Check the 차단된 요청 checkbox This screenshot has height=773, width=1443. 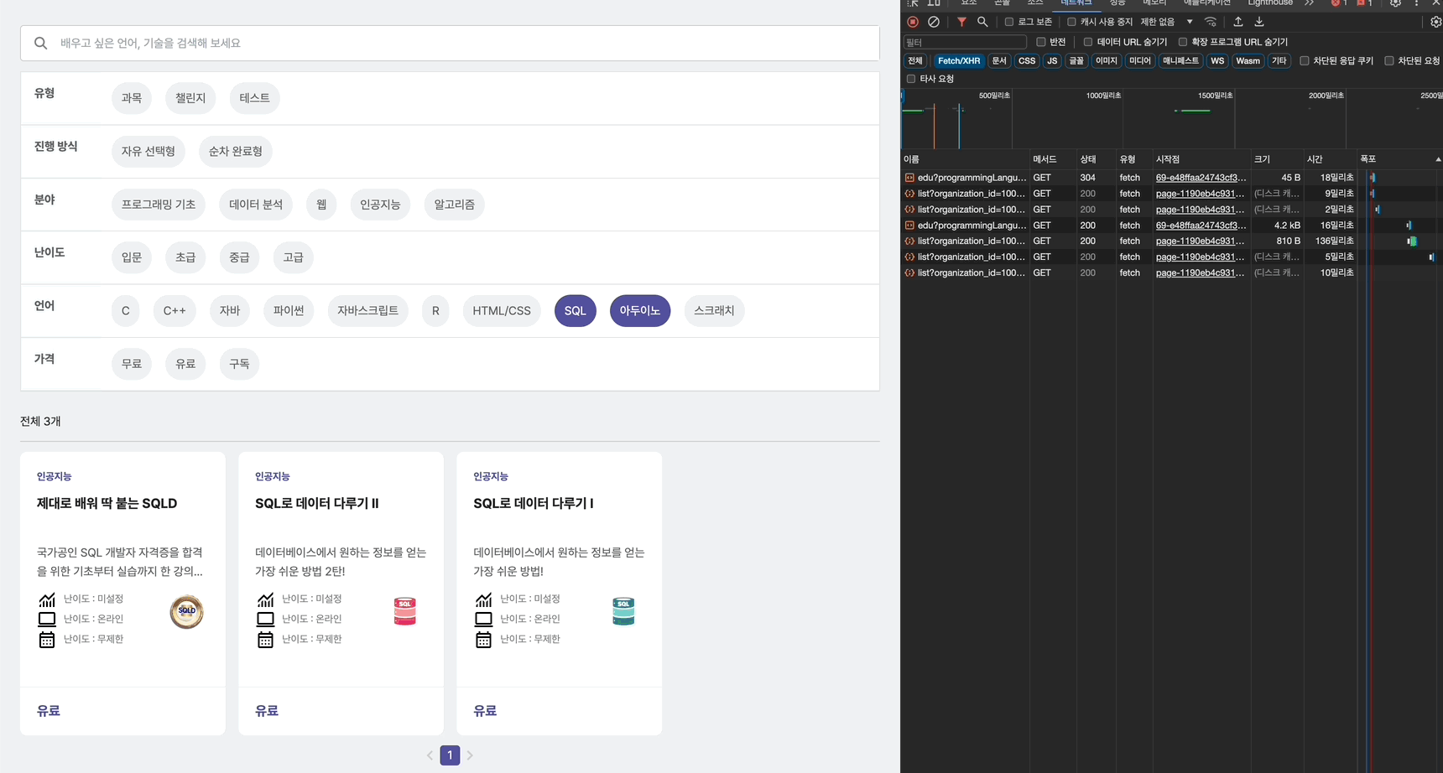1389,60
